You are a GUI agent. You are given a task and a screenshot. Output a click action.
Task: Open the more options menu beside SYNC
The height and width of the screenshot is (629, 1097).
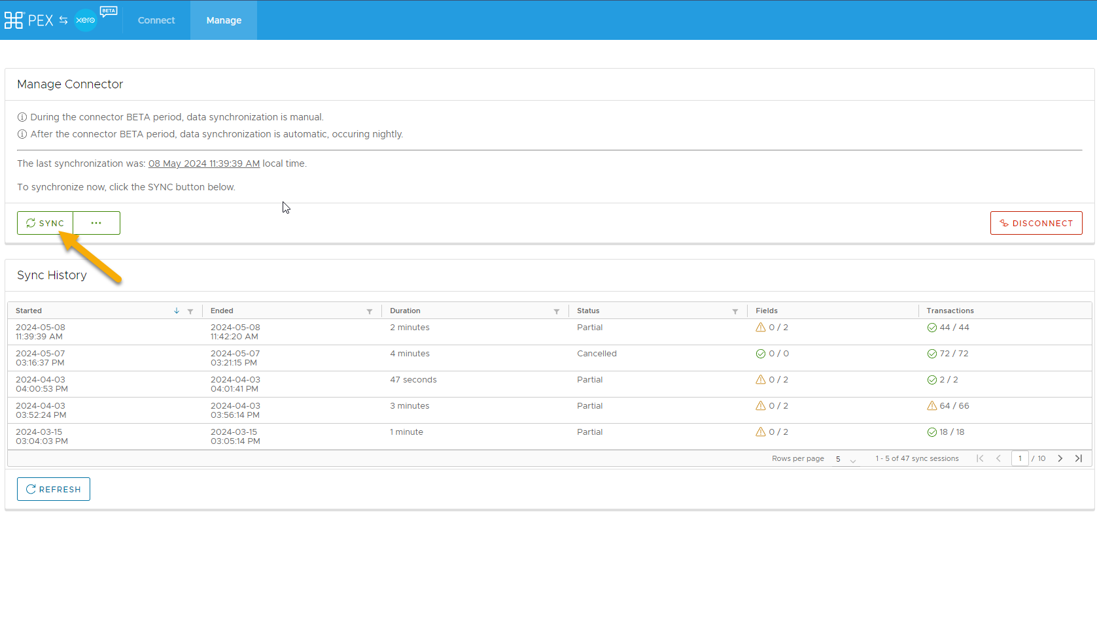(x=96, y=223)
